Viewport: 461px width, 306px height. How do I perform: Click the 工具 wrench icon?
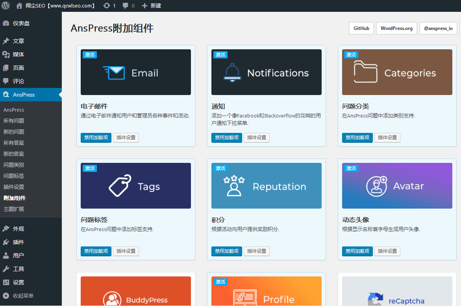click(6, 269)
